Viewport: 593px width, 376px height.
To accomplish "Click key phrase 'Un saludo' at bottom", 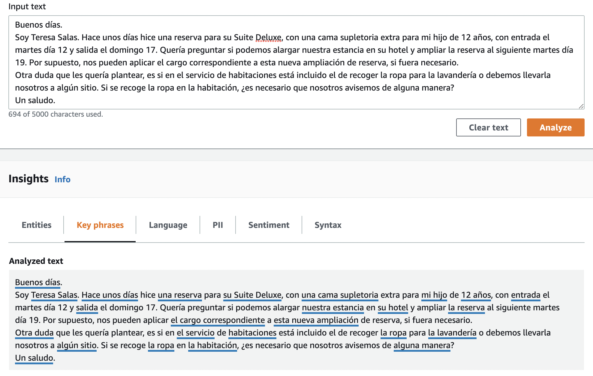I will click(34, 358).
